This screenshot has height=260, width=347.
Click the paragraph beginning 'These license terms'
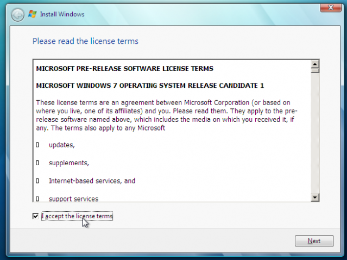tap(167, 115)
